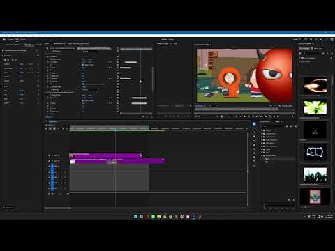The image size is (335, 251).
Task: Toggle Linked Selection in the timeline header
Action: (54, 128)
